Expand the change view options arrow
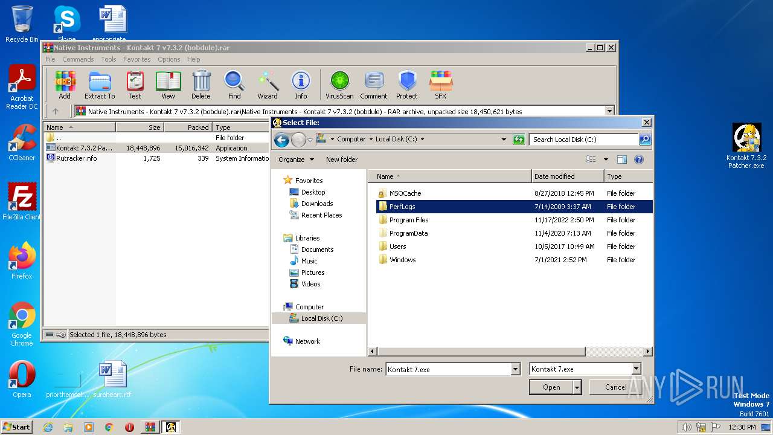The image size is (773, 435). click(606, 159)
